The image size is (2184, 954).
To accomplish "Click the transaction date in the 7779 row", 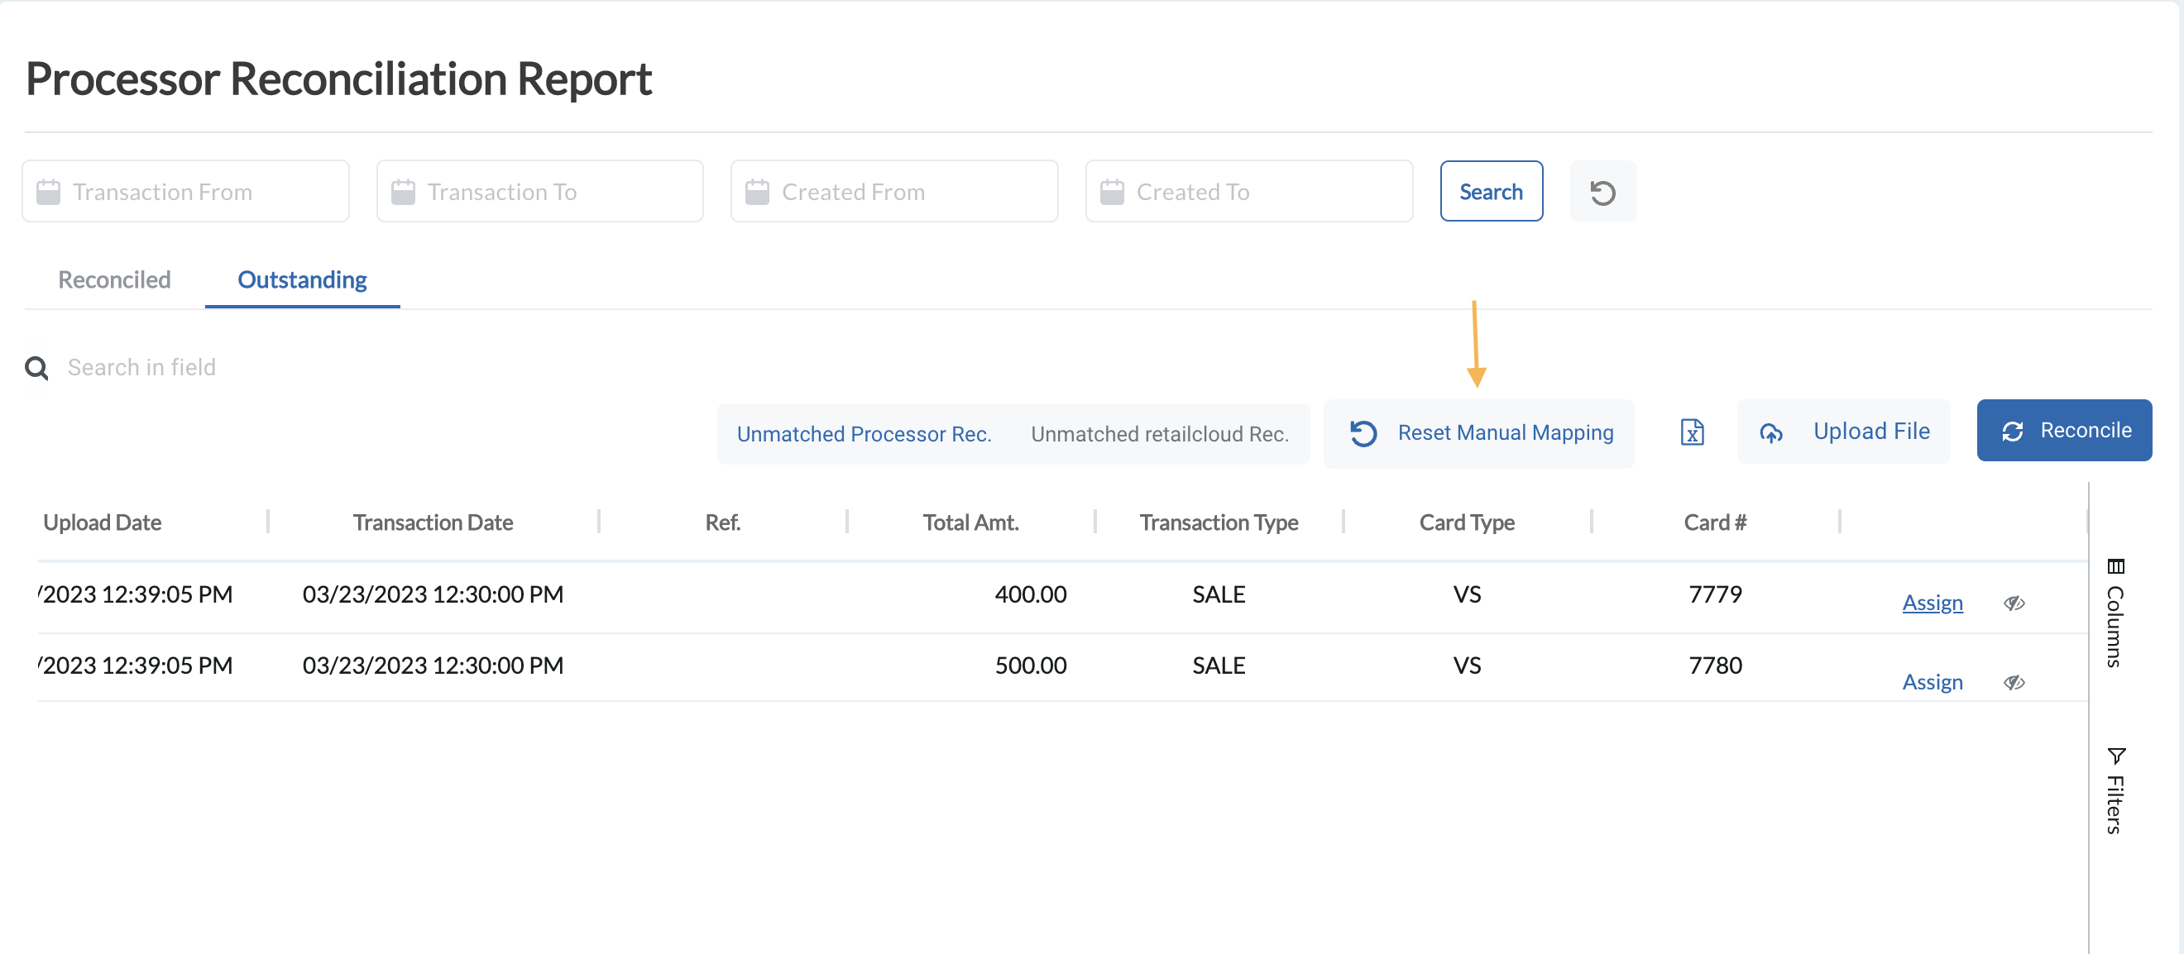I will tap(433, 594).
